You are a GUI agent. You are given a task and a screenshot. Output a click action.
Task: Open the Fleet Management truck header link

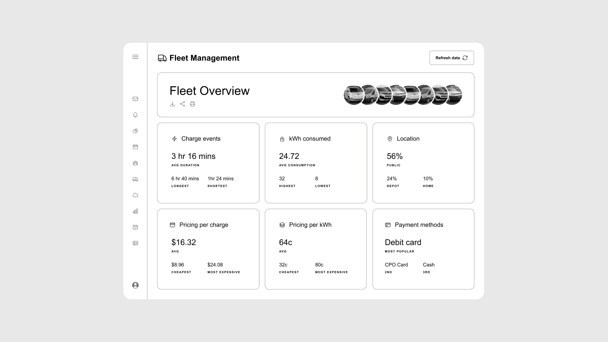click(162, 58)
